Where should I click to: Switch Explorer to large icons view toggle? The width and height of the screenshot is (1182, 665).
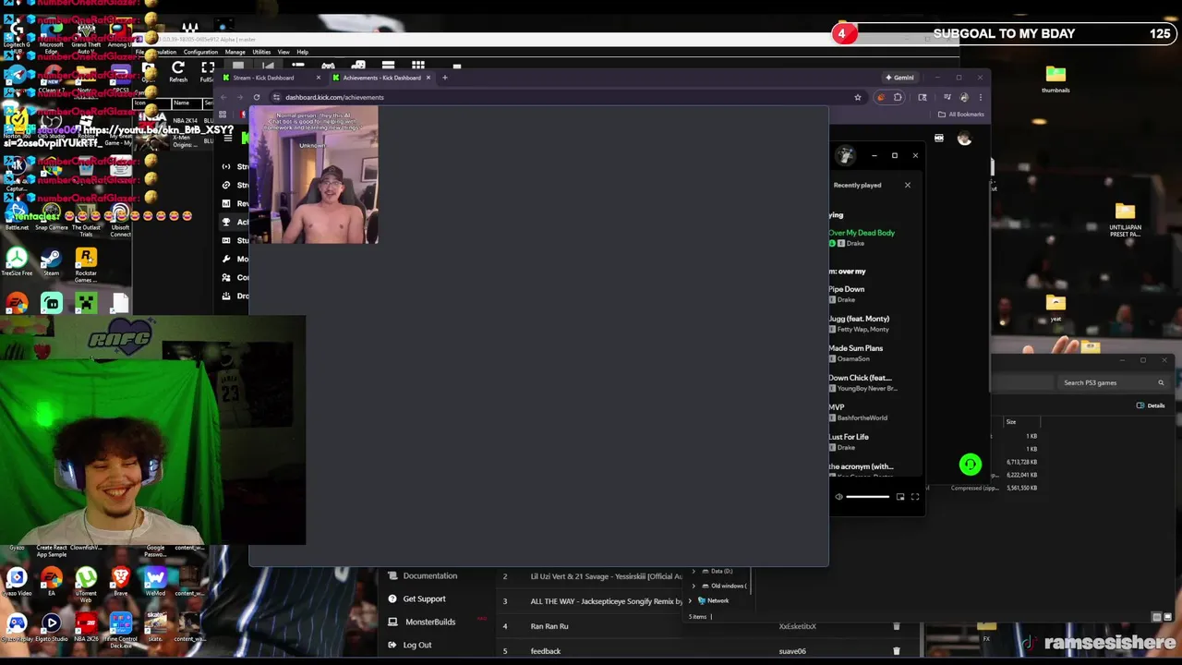pos(1169,617)
